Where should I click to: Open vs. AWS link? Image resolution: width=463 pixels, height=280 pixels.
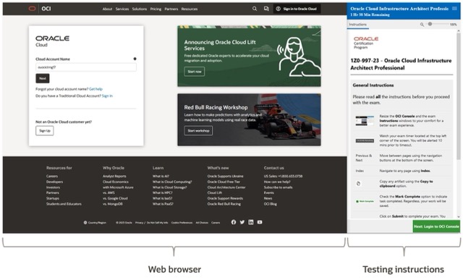109,192
